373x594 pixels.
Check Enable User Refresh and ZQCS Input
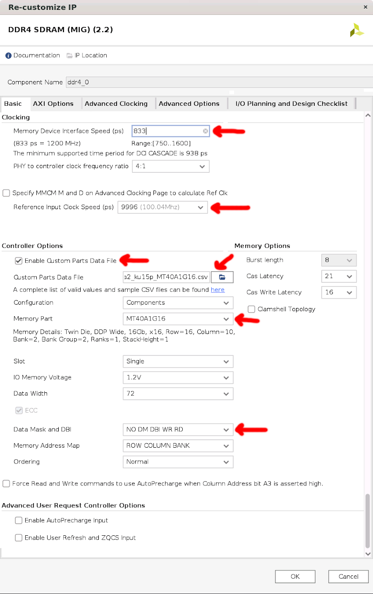(19, 538)
